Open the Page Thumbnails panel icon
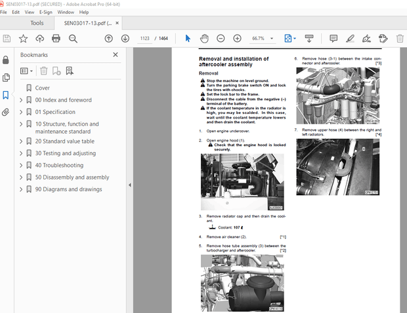407x313 pixels. (6, 77)
